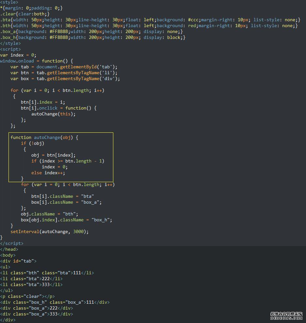Click the line with getElementsByTagName('li')

[x=64, y=73]
